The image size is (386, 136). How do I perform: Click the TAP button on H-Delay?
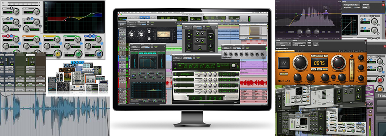click(x=284, y=63)
